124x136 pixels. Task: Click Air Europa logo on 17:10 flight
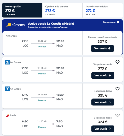pyautogui.click(x=7, y=89)
